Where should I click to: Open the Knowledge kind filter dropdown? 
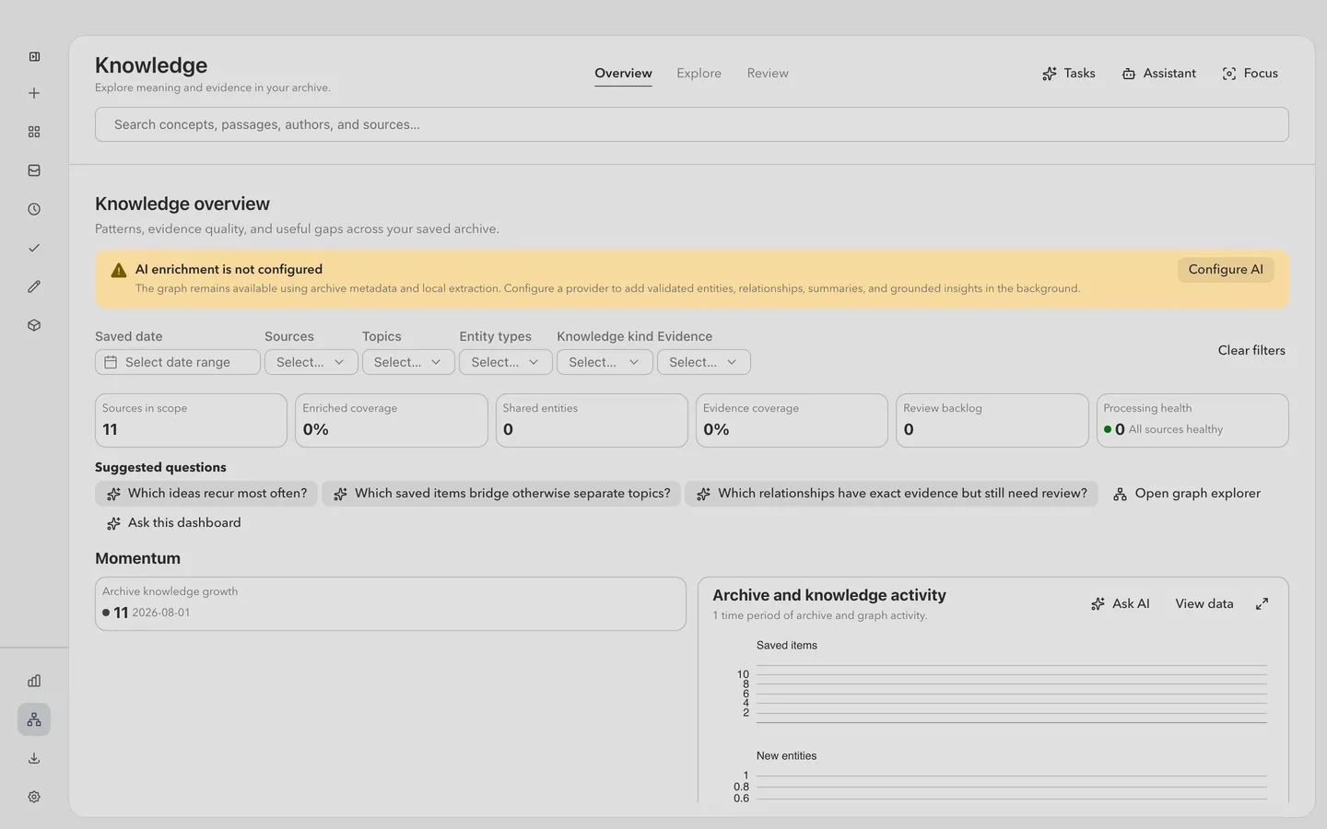[605, 362]
